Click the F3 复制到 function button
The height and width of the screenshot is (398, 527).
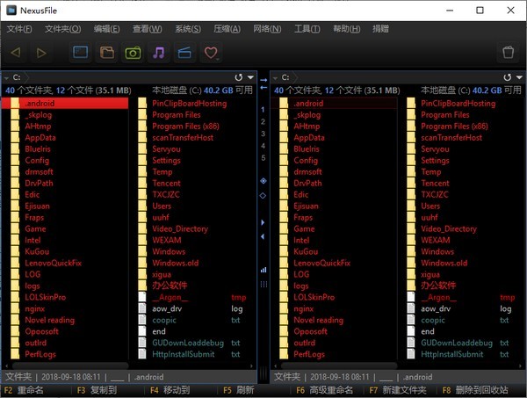pyautogui.click(x=97, y=390)
